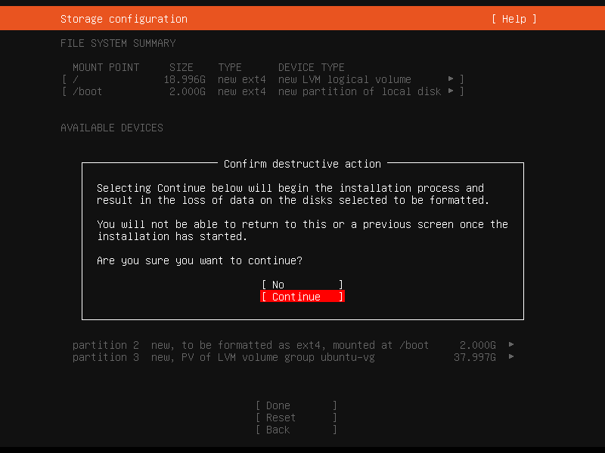Confirm installation with the Continue button
Screen dimensions: 605x453
[302, 297]
